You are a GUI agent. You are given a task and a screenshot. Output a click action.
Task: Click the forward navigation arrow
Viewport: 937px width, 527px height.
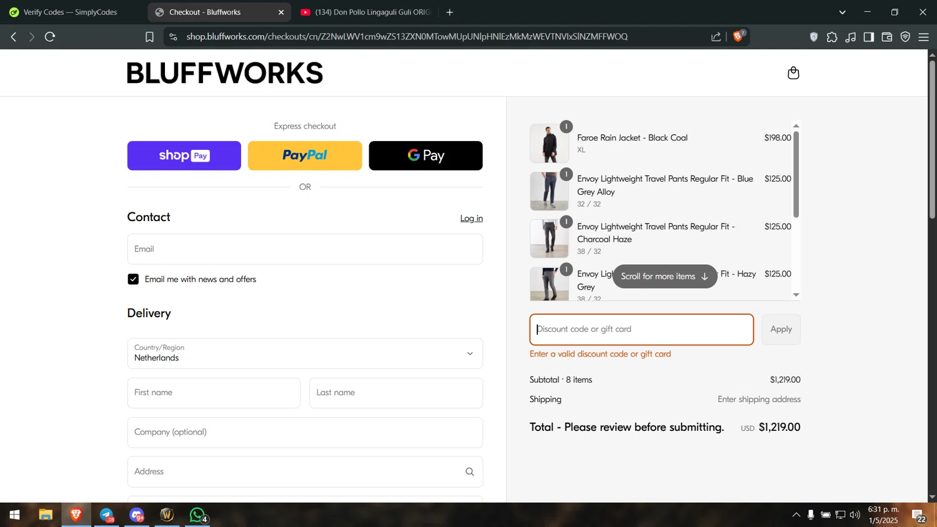(x=31, y=37)
